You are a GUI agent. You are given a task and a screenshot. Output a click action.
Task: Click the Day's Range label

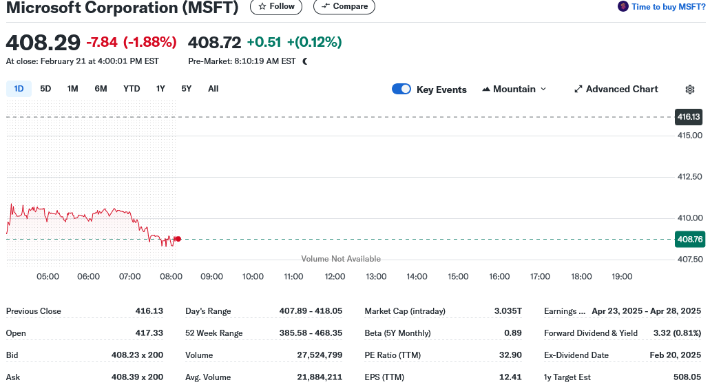[x=208, y=311]
